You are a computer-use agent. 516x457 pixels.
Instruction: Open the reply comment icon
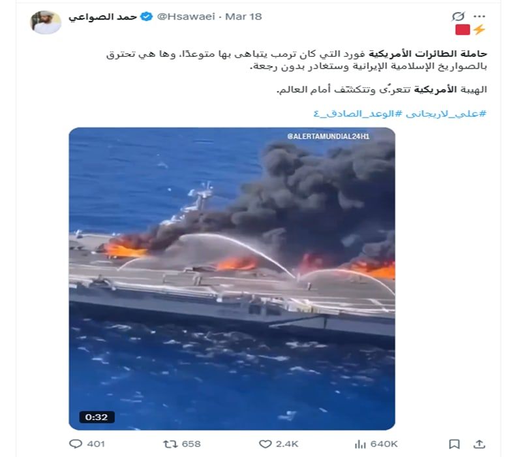pyautogui.click(x=76, y=444)
